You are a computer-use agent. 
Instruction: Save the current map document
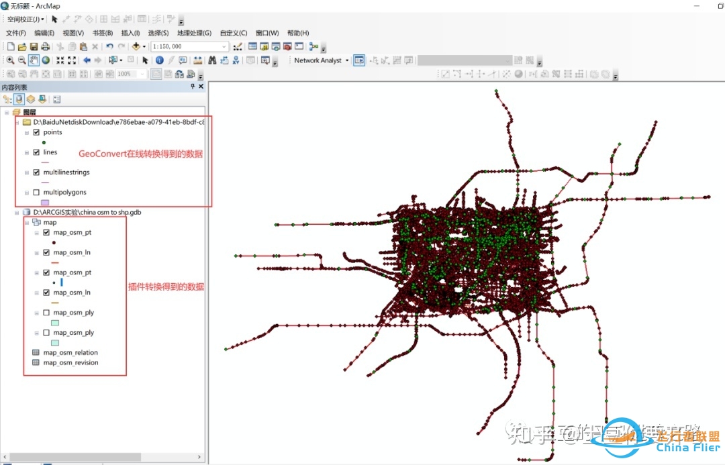pos(34,47)
